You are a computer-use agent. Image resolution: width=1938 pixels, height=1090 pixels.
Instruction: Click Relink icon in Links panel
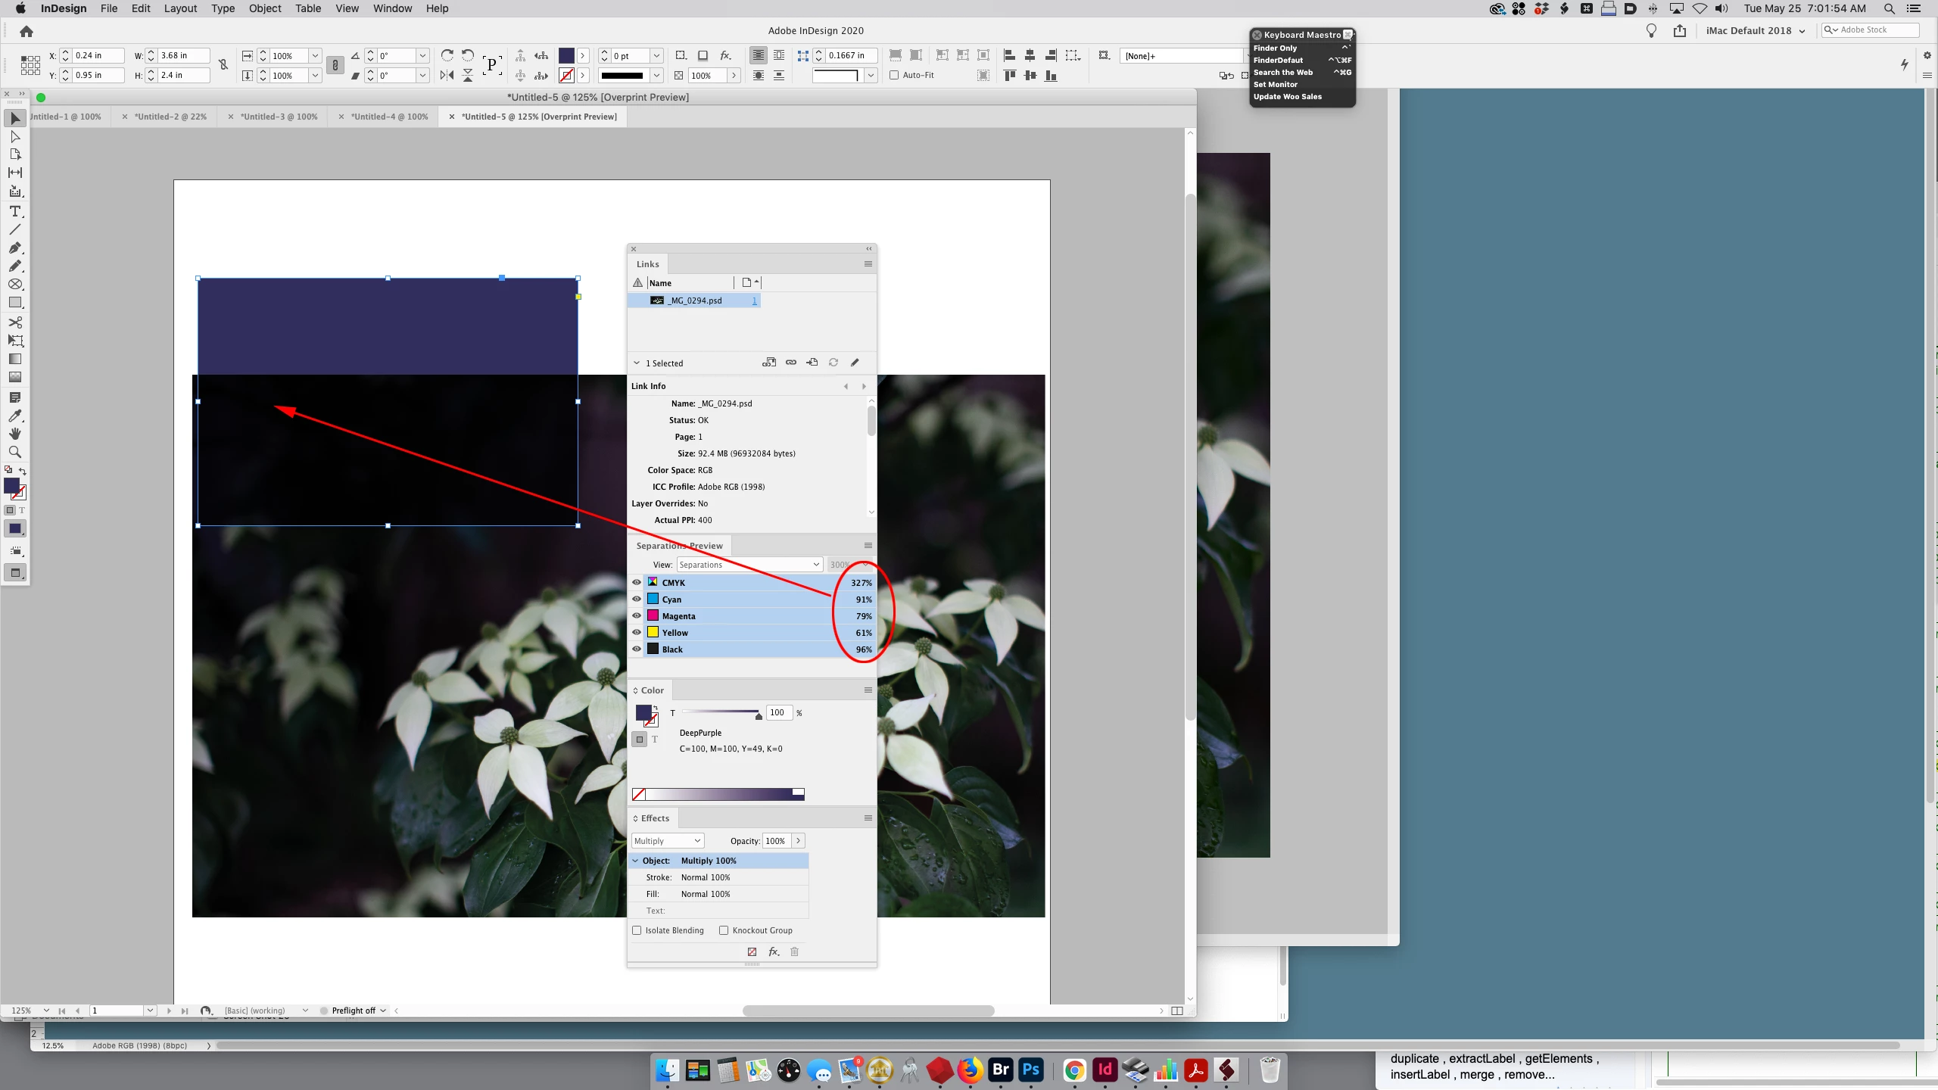(x=790, y=363)
